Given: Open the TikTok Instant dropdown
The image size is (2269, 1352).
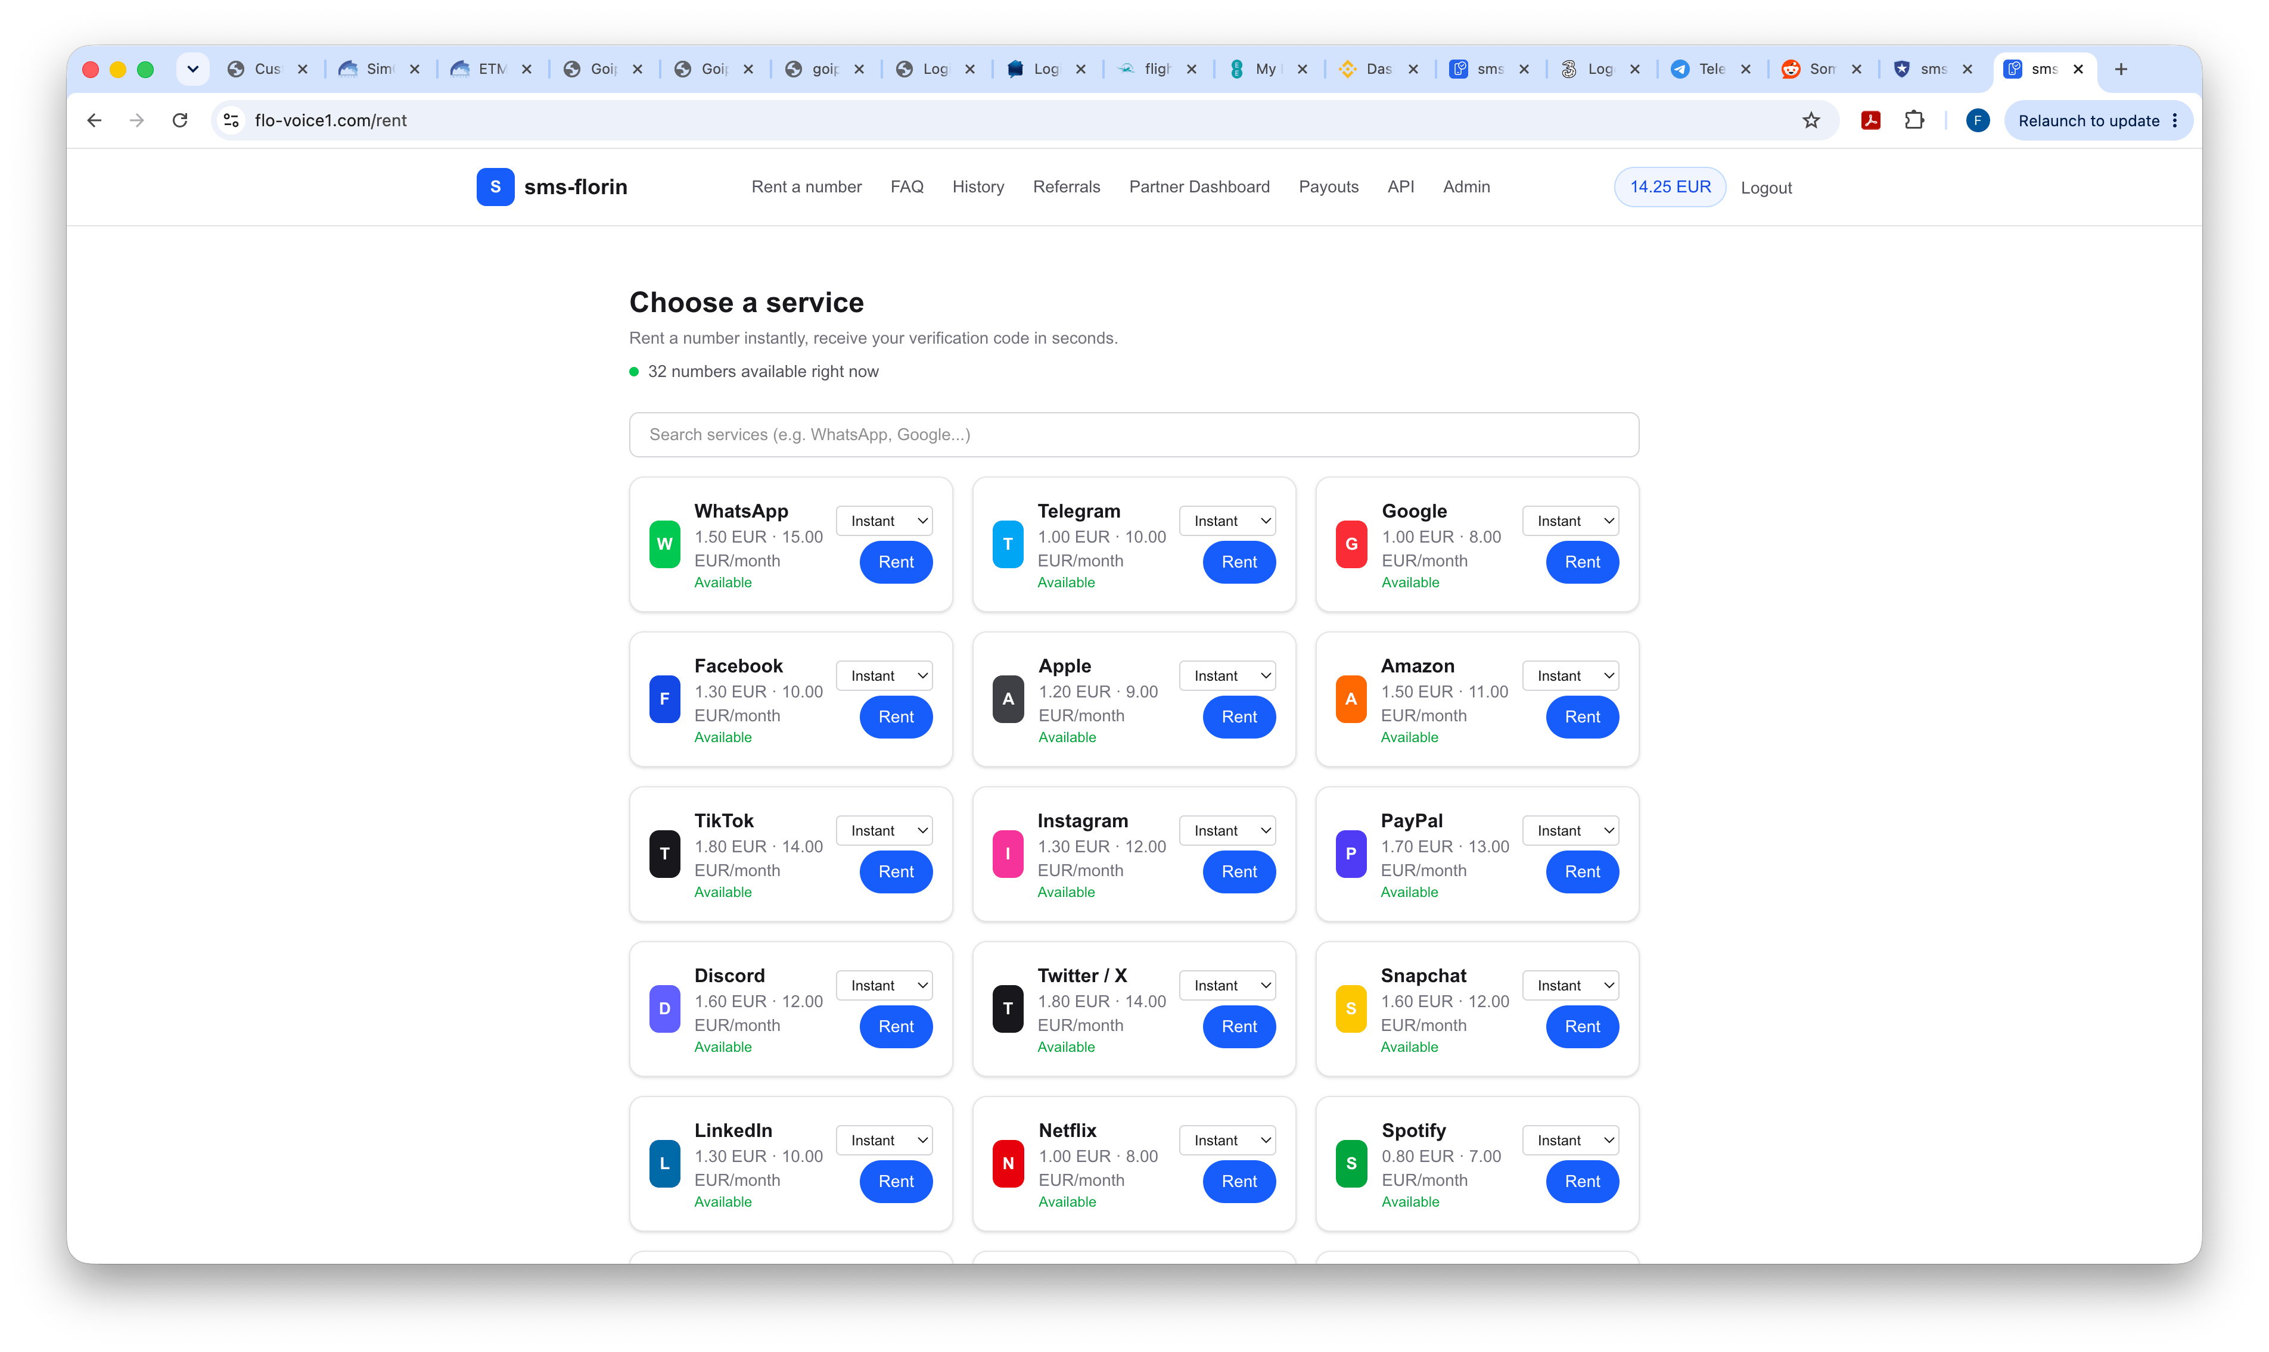Looking at the screenshot, I should tap(885, 831).
